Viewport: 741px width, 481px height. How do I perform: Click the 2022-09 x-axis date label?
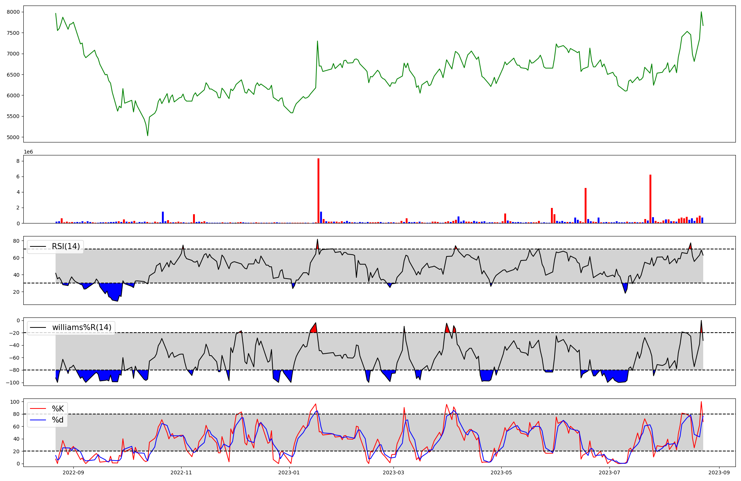point(73,472)
